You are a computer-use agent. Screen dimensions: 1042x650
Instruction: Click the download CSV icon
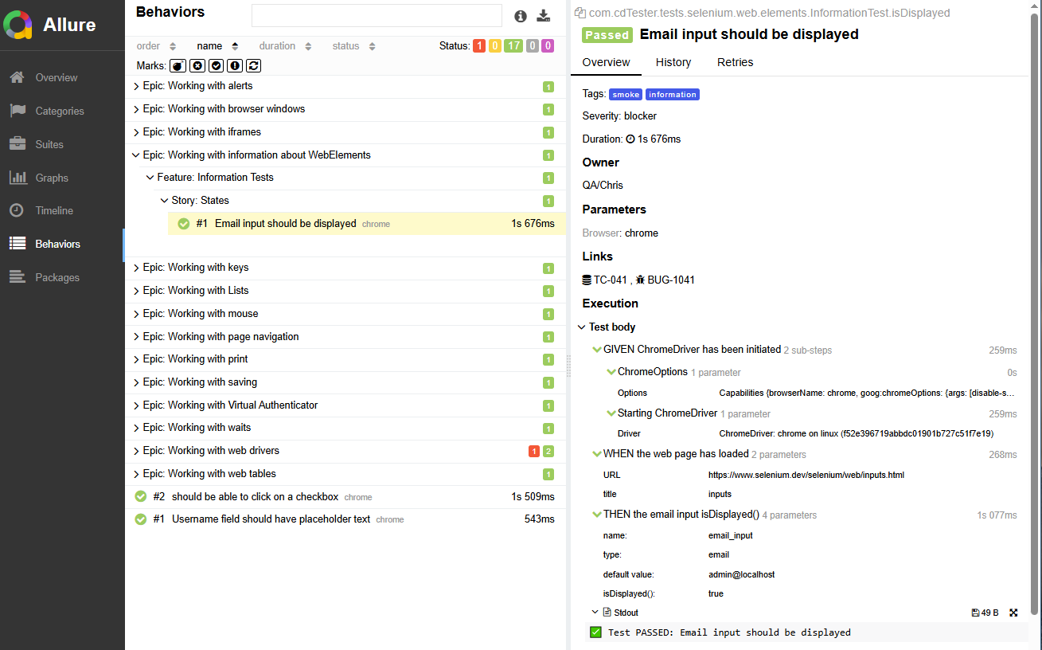tap(544, 16)
